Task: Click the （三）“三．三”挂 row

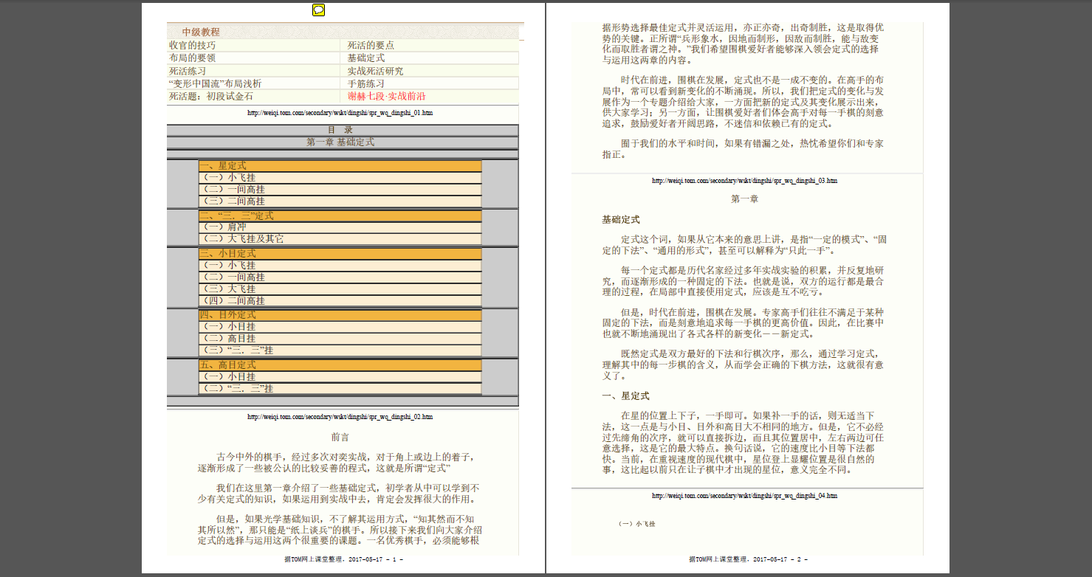Action: [x=340, y=350]
